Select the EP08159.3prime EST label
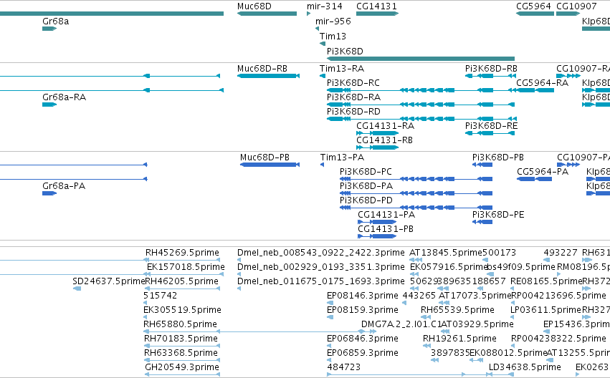Screen dimensions: 610x378 pyautogui.click(x=363, y=309)
